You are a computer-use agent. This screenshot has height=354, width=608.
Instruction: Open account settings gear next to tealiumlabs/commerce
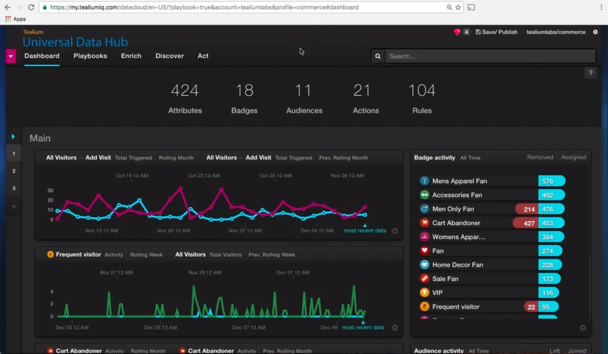point(595,32)
